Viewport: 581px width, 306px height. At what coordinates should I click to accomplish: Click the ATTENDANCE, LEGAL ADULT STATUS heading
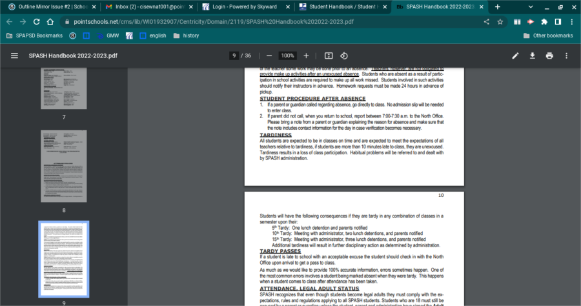pyautogui.click(x=309, y=288)
